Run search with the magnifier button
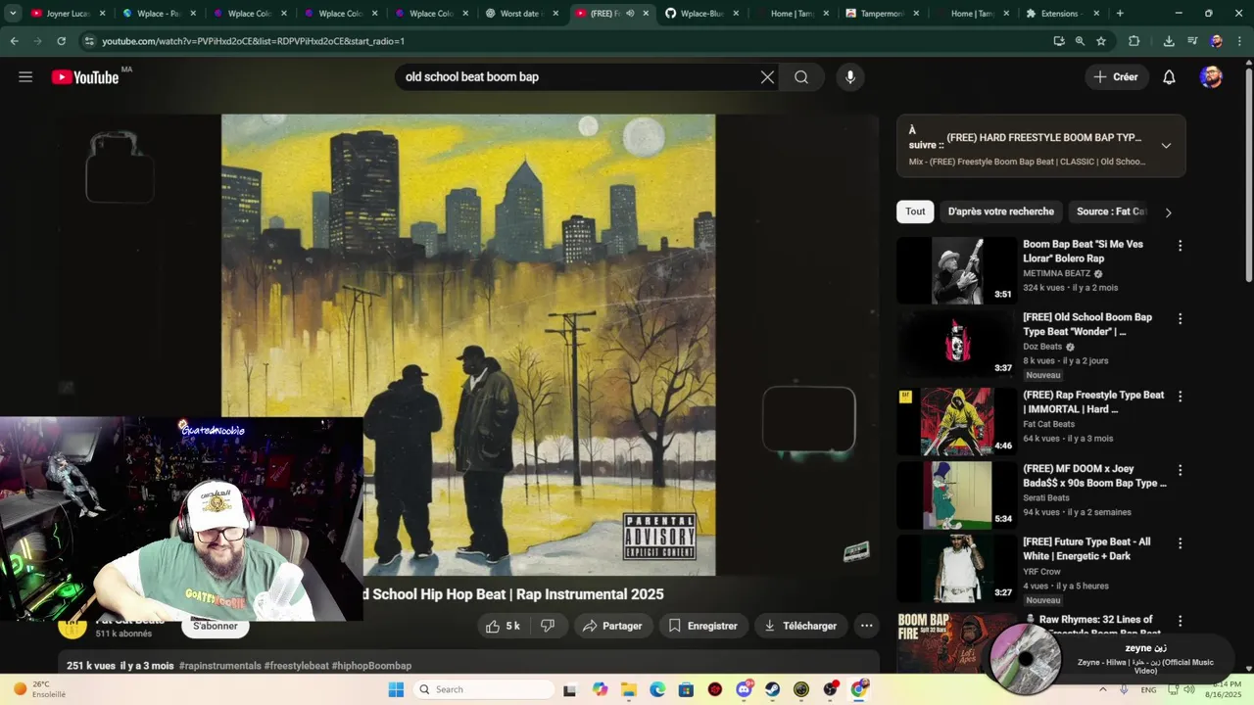The image size is (1254, 705). point(801,77)
